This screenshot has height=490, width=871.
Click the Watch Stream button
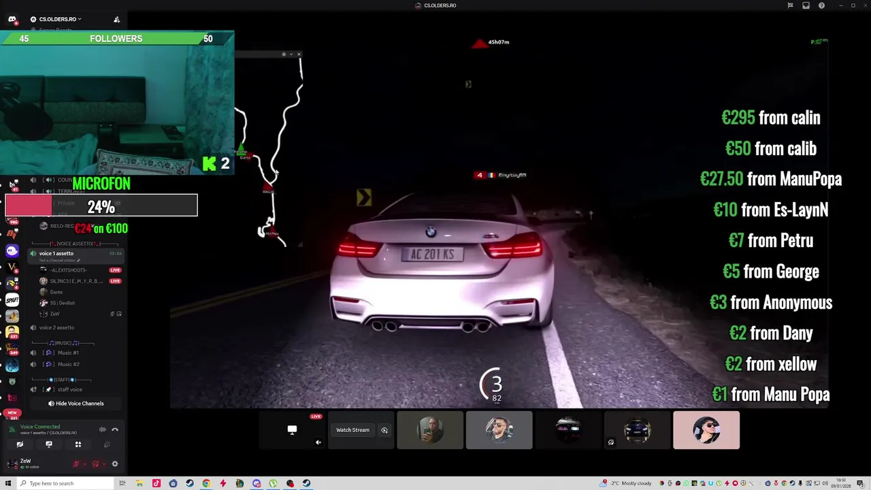pos(352,430)
